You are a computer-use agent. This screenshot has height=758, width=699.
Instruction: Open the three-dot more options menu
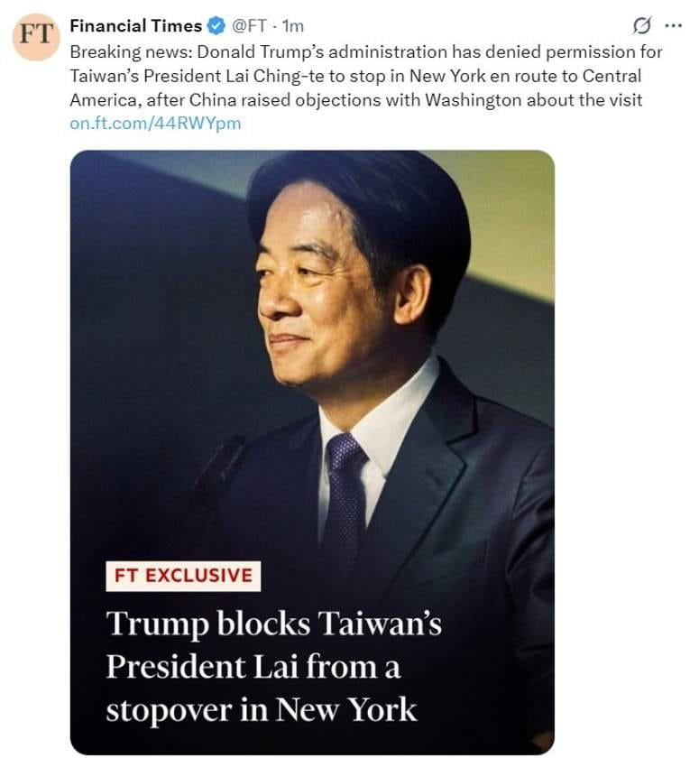(x=673, y=25)
